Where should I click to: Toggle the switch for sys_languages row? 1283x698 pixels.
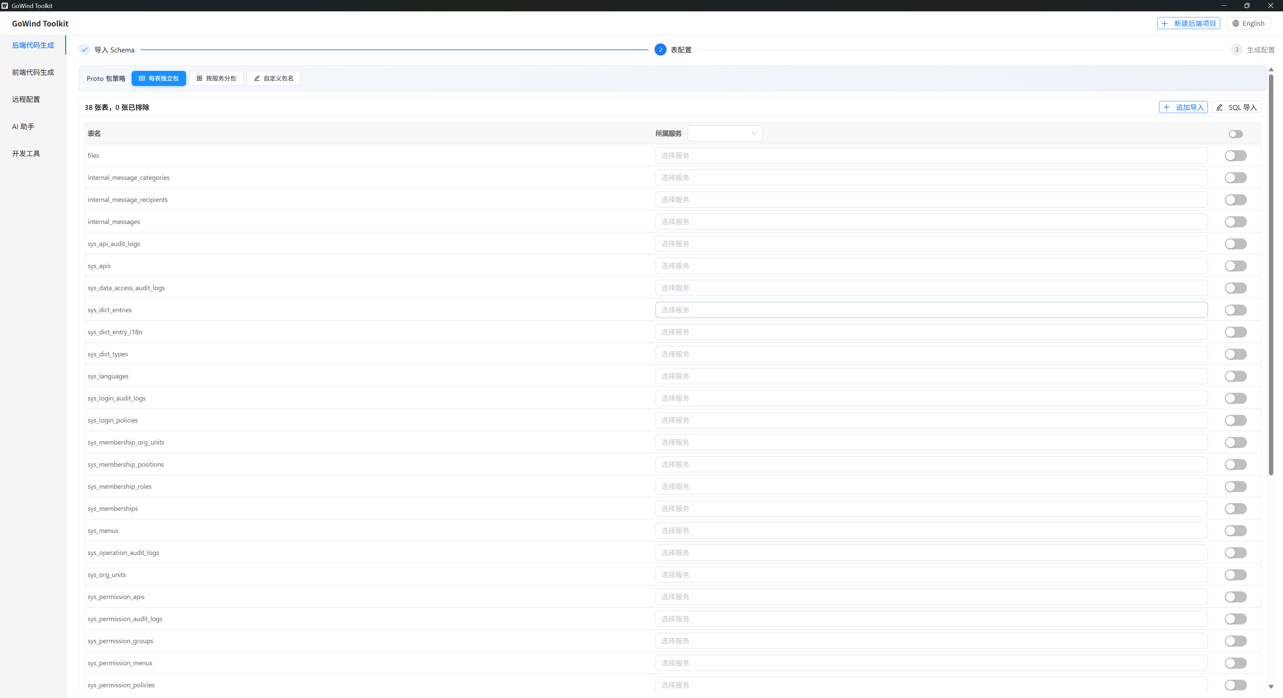[1236, 376]
